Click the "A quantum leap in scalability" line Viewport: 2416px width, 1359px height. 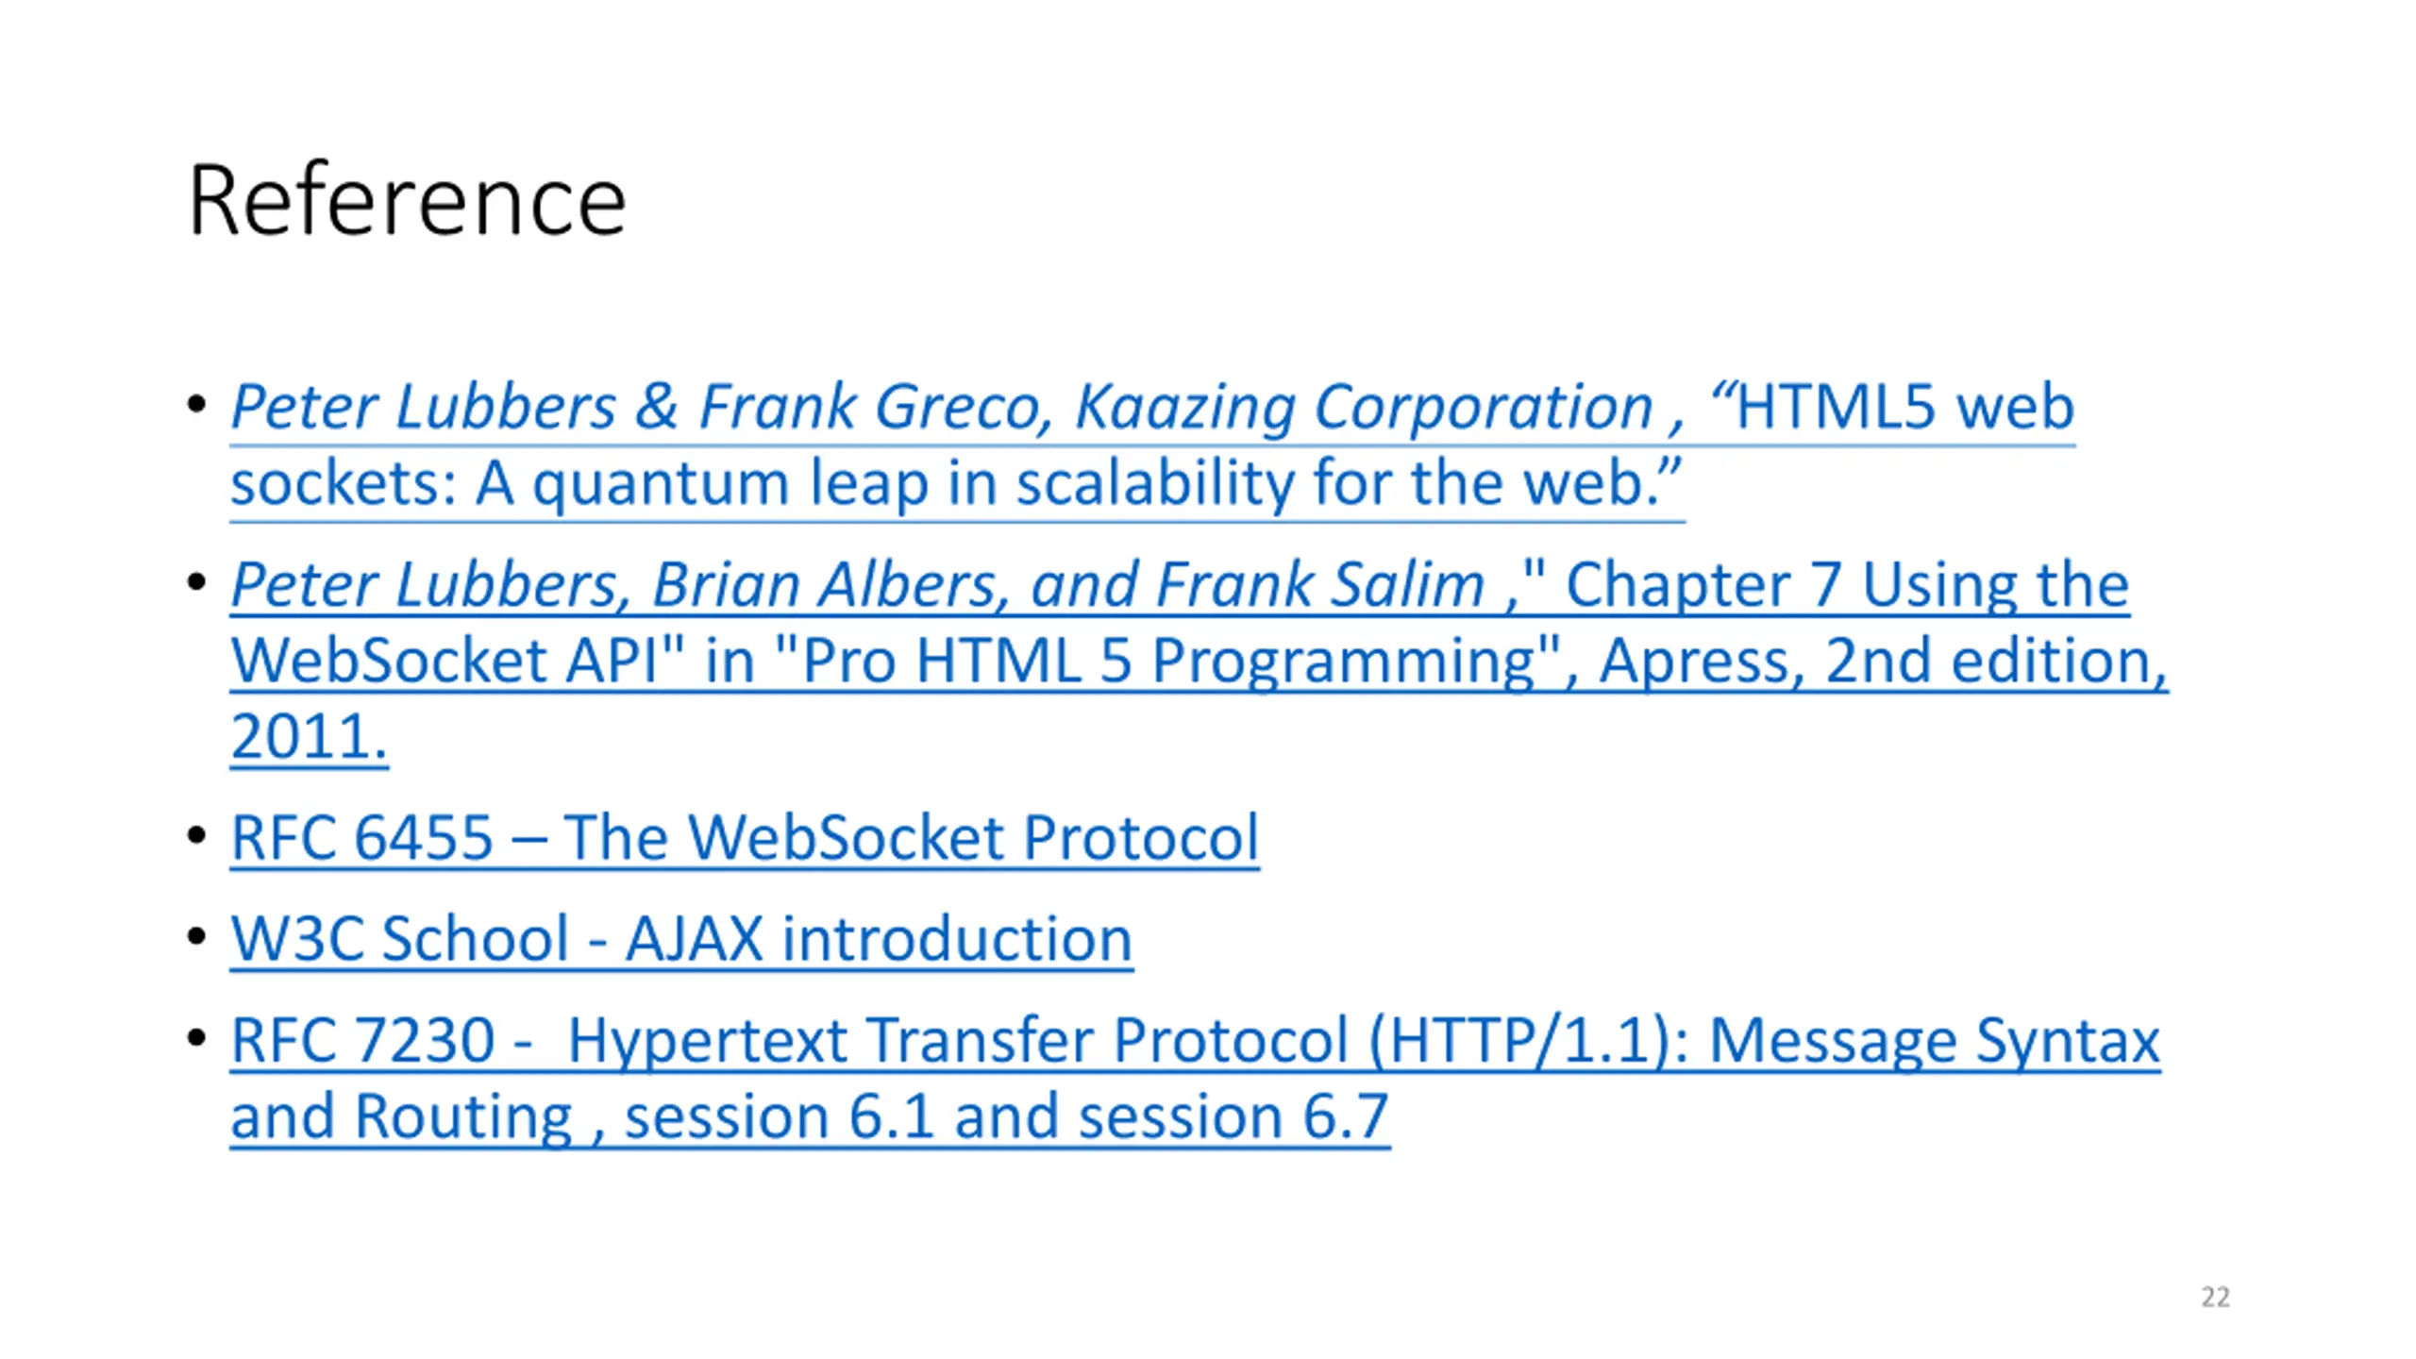(x=882, y=483)
